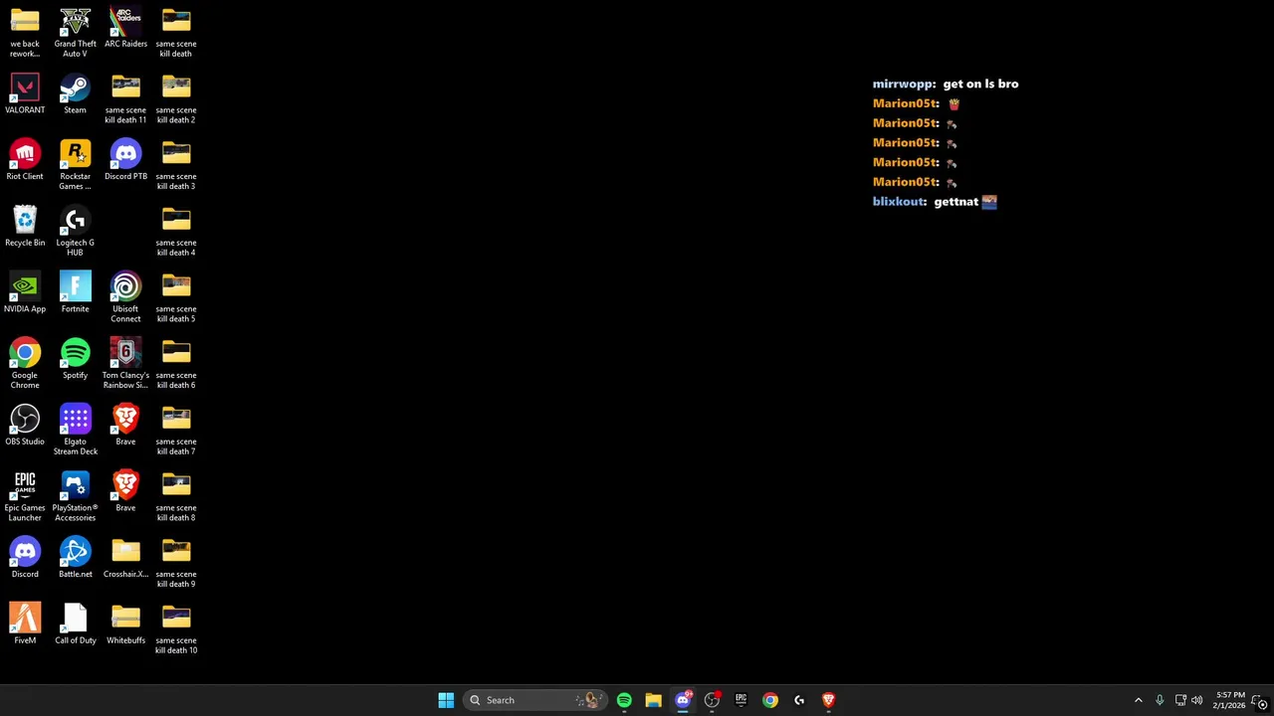Click chat message 'gettnat'
The width and height of the screenshot is (1274, 716).
(956, 201)
